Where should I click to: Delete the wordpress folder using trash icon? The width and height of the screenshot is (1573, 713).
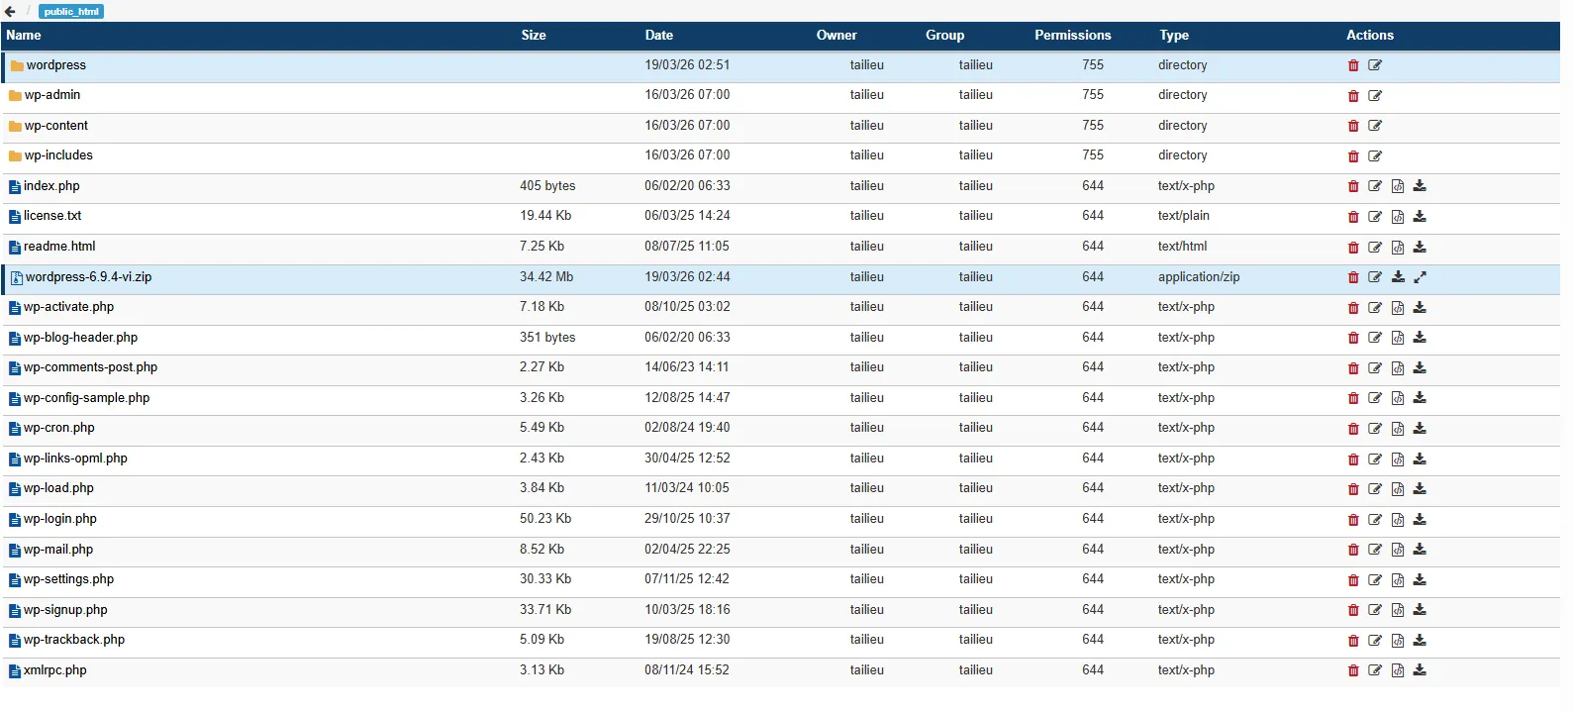1353,66
